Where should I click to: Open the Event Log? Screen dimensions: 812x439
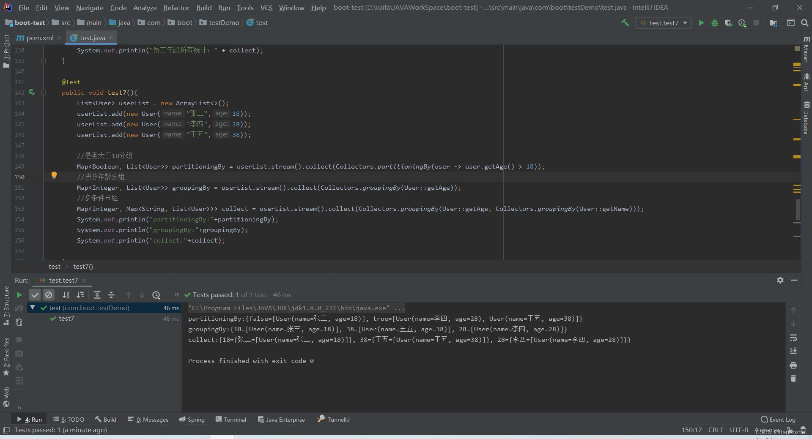coord(778,420)
